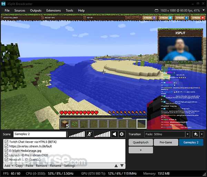Add a new scene with plus button
Screen dimensions: 207x177
141,150
